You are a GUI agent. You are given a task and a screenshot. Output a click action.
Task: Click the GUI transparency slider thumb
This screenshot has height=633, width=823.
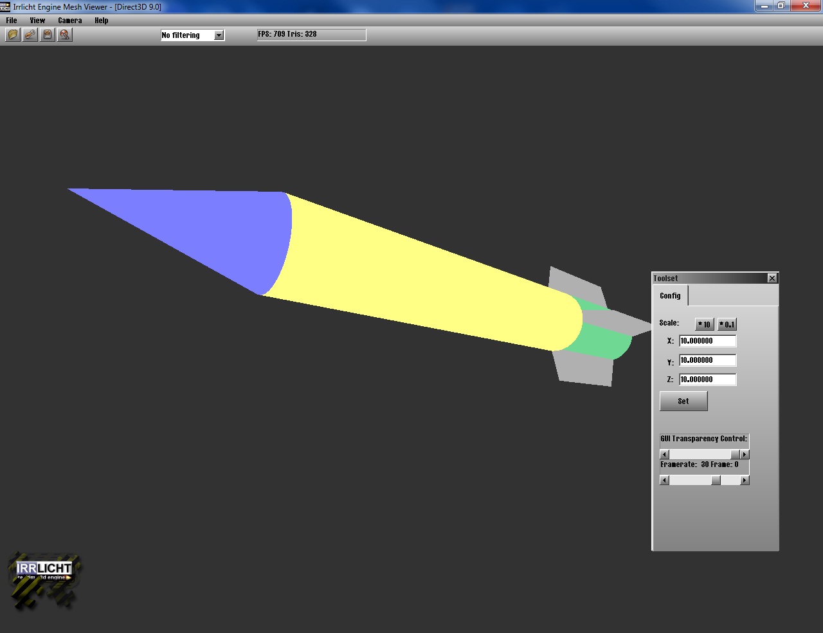click(x=736, y=454)
